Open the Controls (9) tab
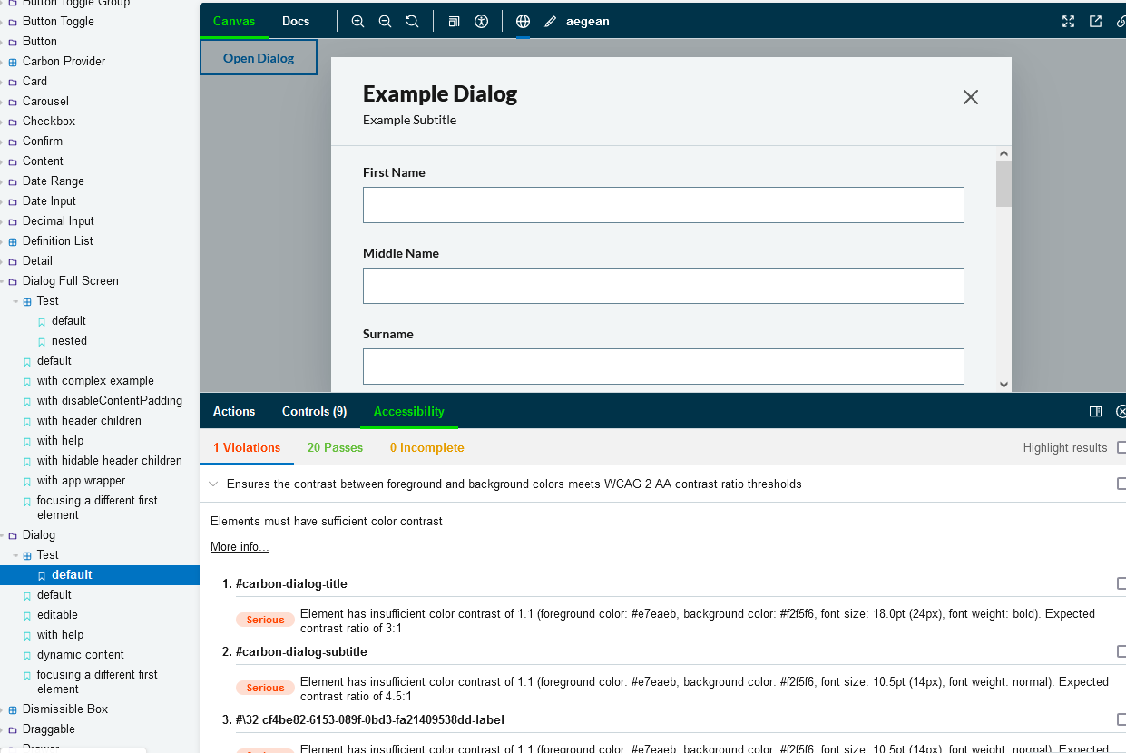Viewport: 1126px width, 753px height. [315, 411]
